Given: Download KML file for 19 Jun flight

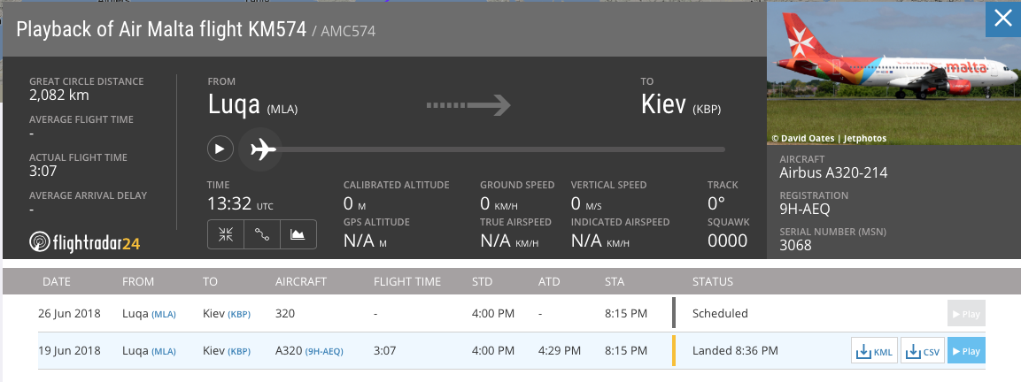Looking at the screenshot, I should pyautogui.click(x=873, y=351).
